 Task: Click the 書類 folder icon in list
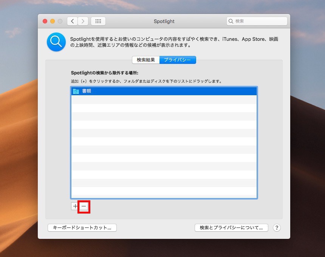(76, 91)
